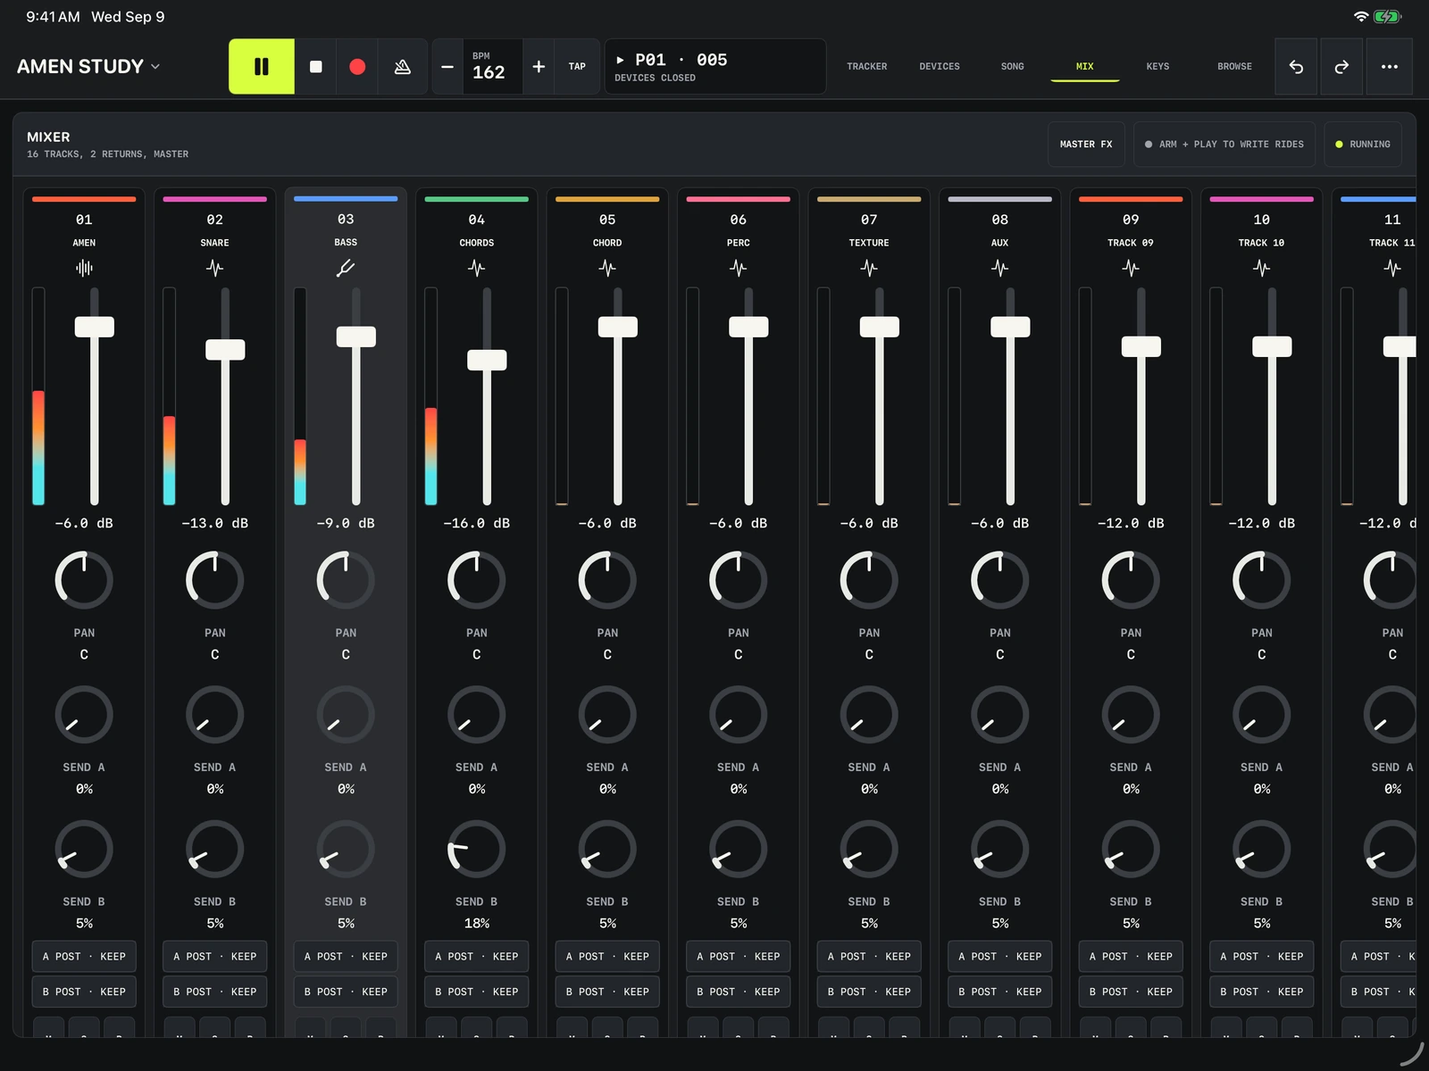This screenshot has height=1071, width=1429.
Task: Toggle TRACK 10 B POST · KEEP
Action: pos(1262,992)
